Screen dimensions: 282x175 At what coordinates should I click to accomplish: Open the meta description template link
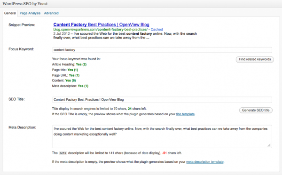(x=205, y=162)
